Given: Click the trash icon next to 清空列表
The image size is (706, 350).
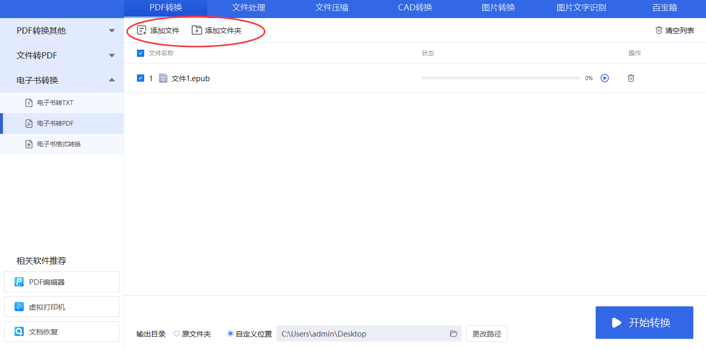Looking at the screenshot, I should (x=659, y=31).
